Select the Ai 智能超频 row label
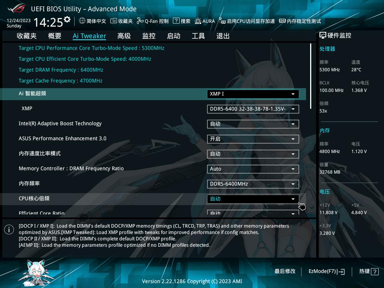This screenshot has height=288, width=384. tap(32, 93)
